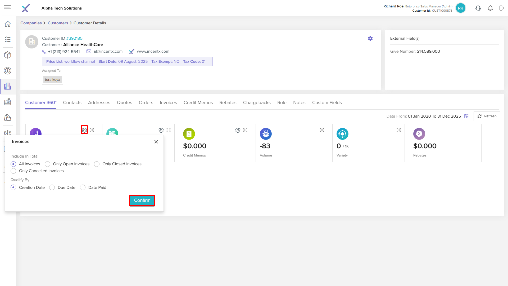
Task: Click the headset support icon
Action: (x=478, y=8)
